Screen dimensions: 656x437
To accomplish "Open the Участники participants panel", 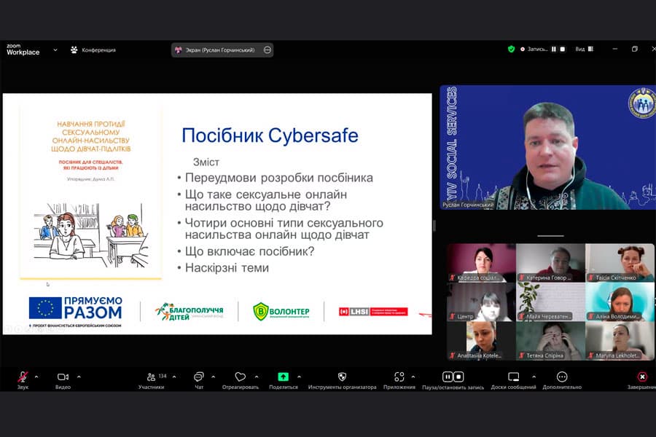I will (x=152, y=377).
